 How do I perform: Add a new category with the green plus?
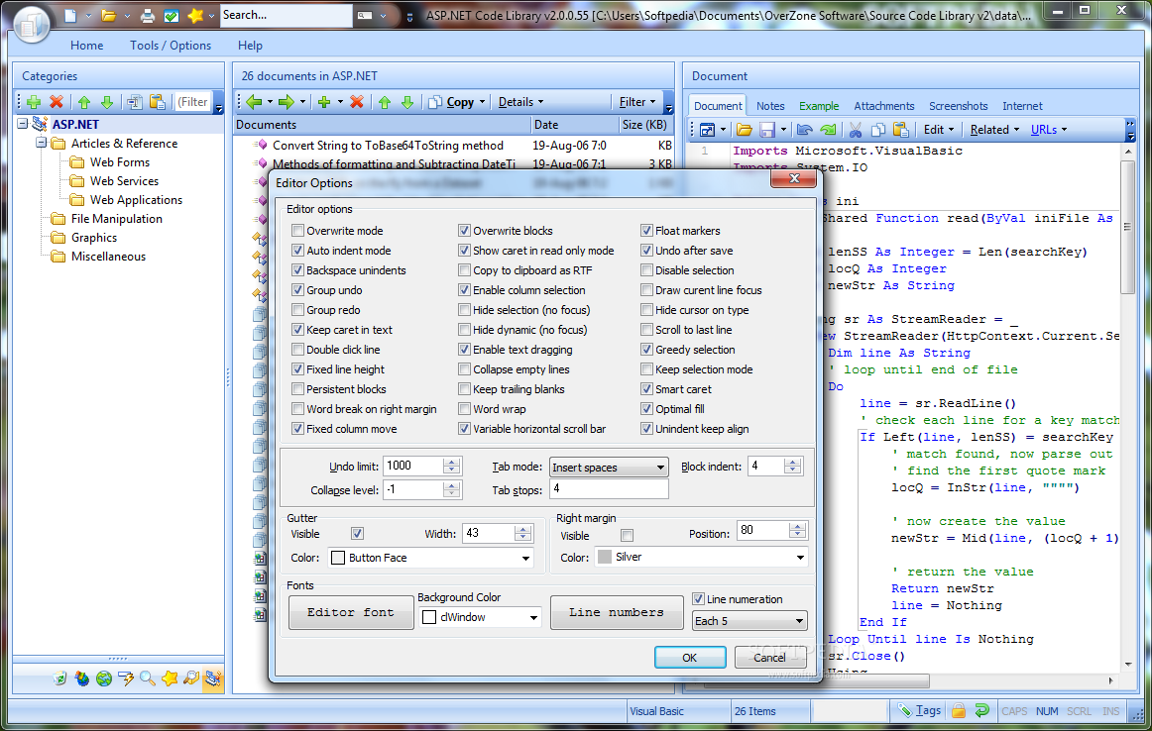33,102
